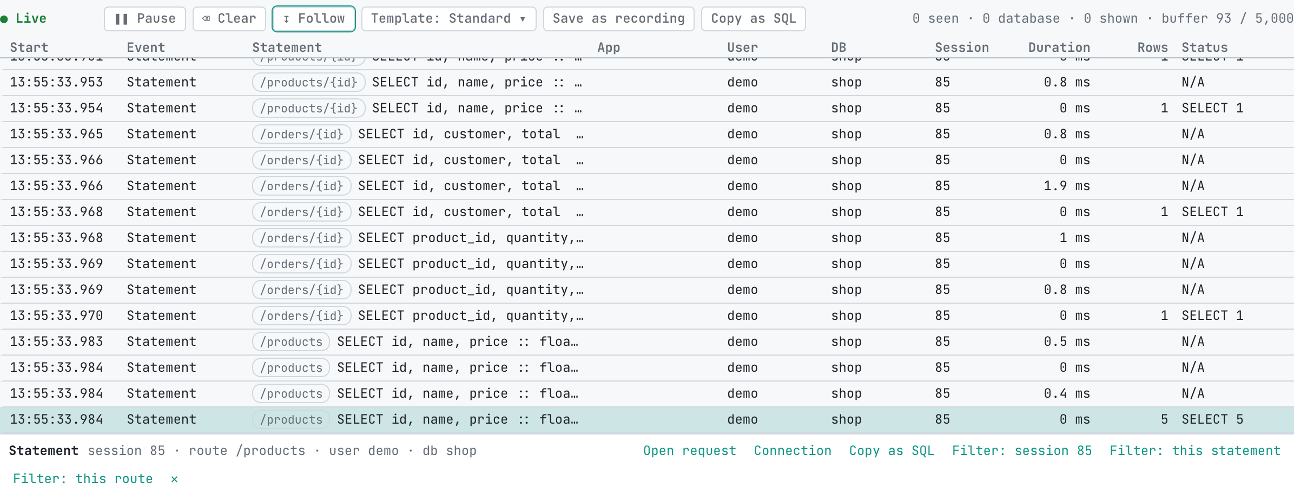
Task: Click the App column header
Action: pyautogui.click(x=609, y=48)
